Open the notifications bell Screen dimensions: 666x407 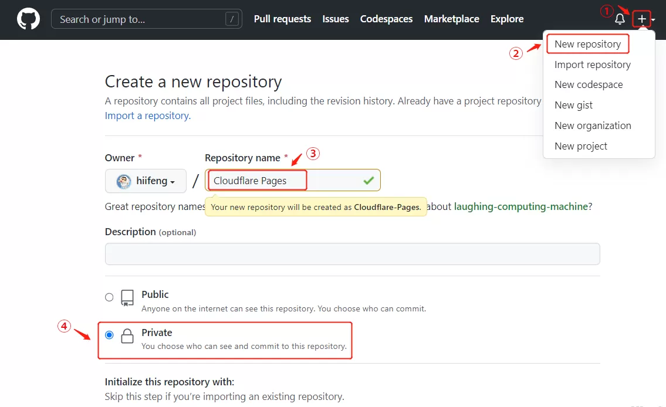click(620, 19)
